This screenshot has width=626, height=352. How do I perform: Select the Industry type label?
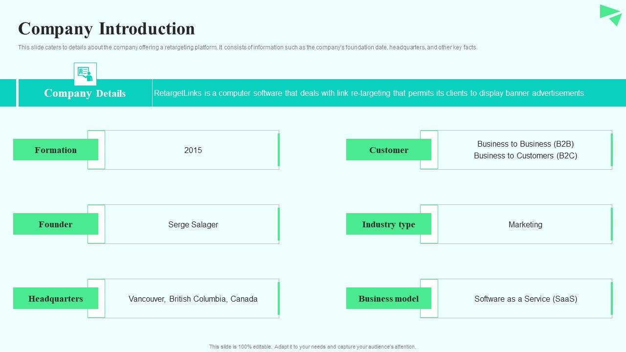(x=389, y=224)
